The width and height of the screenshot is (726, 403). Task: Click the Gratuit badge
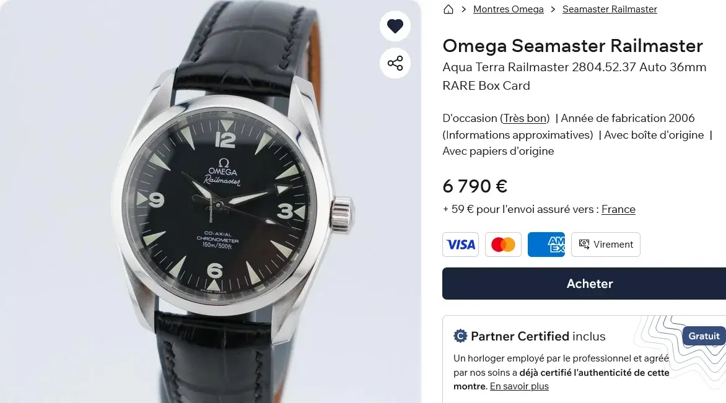tap(703, 336)
